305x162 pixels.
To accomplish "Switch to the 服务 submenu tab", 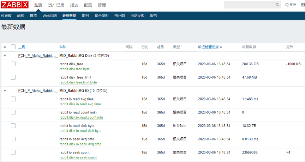I will (154, 16).
